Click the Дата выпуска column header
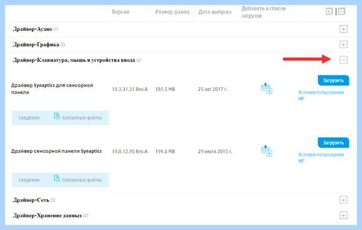Viewport: 362px width, 230px height. click(215, 12)
